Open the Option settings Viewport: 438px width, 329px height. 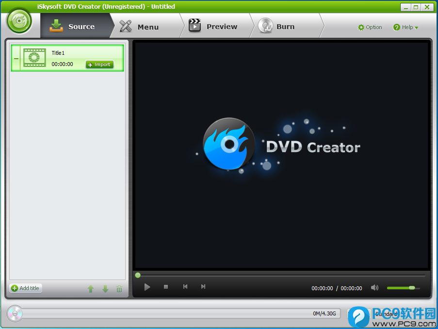pos(370,27)
